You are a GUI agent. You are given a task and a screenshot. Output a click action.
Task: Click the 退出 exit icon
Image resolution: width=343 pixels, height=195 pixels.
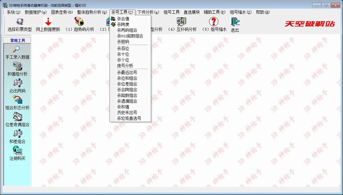coord(235,22)
